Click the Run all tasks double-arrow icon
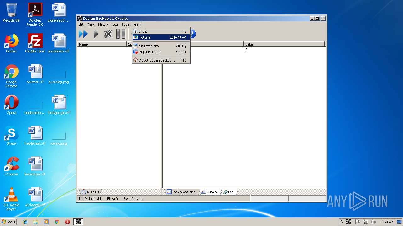Screen dimensions: 403x226 (83, 34)
